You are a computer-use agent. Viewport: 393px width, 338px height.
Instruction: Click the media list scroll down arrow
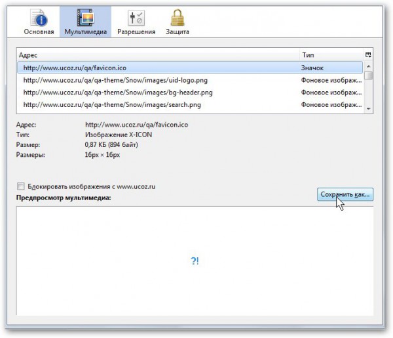[369, 108]
